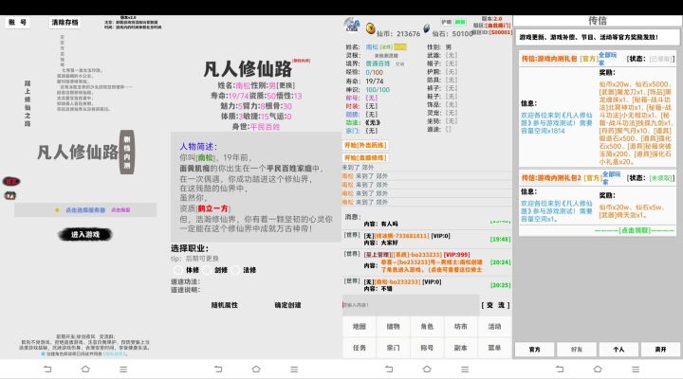Tap the 进入游戏 enter game button

85,235
